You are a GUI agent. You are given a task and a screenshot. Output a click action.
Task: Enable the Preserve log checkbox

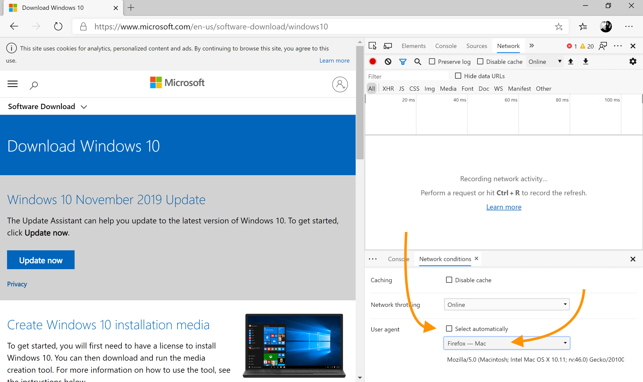(432, 61)
